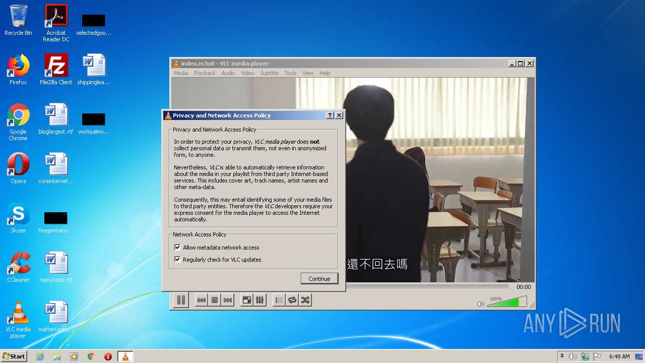Select the CCleaner desktop icon
This screenshot has height=363, width=645.
[x=18, y=267]
